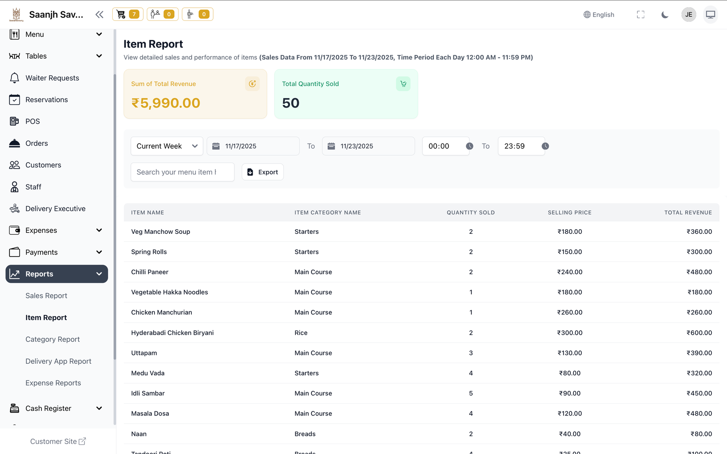Open the Current Week period dropdown
This screenshot has height=454, width=727.
pyautogui.click(x=167, y=146)
